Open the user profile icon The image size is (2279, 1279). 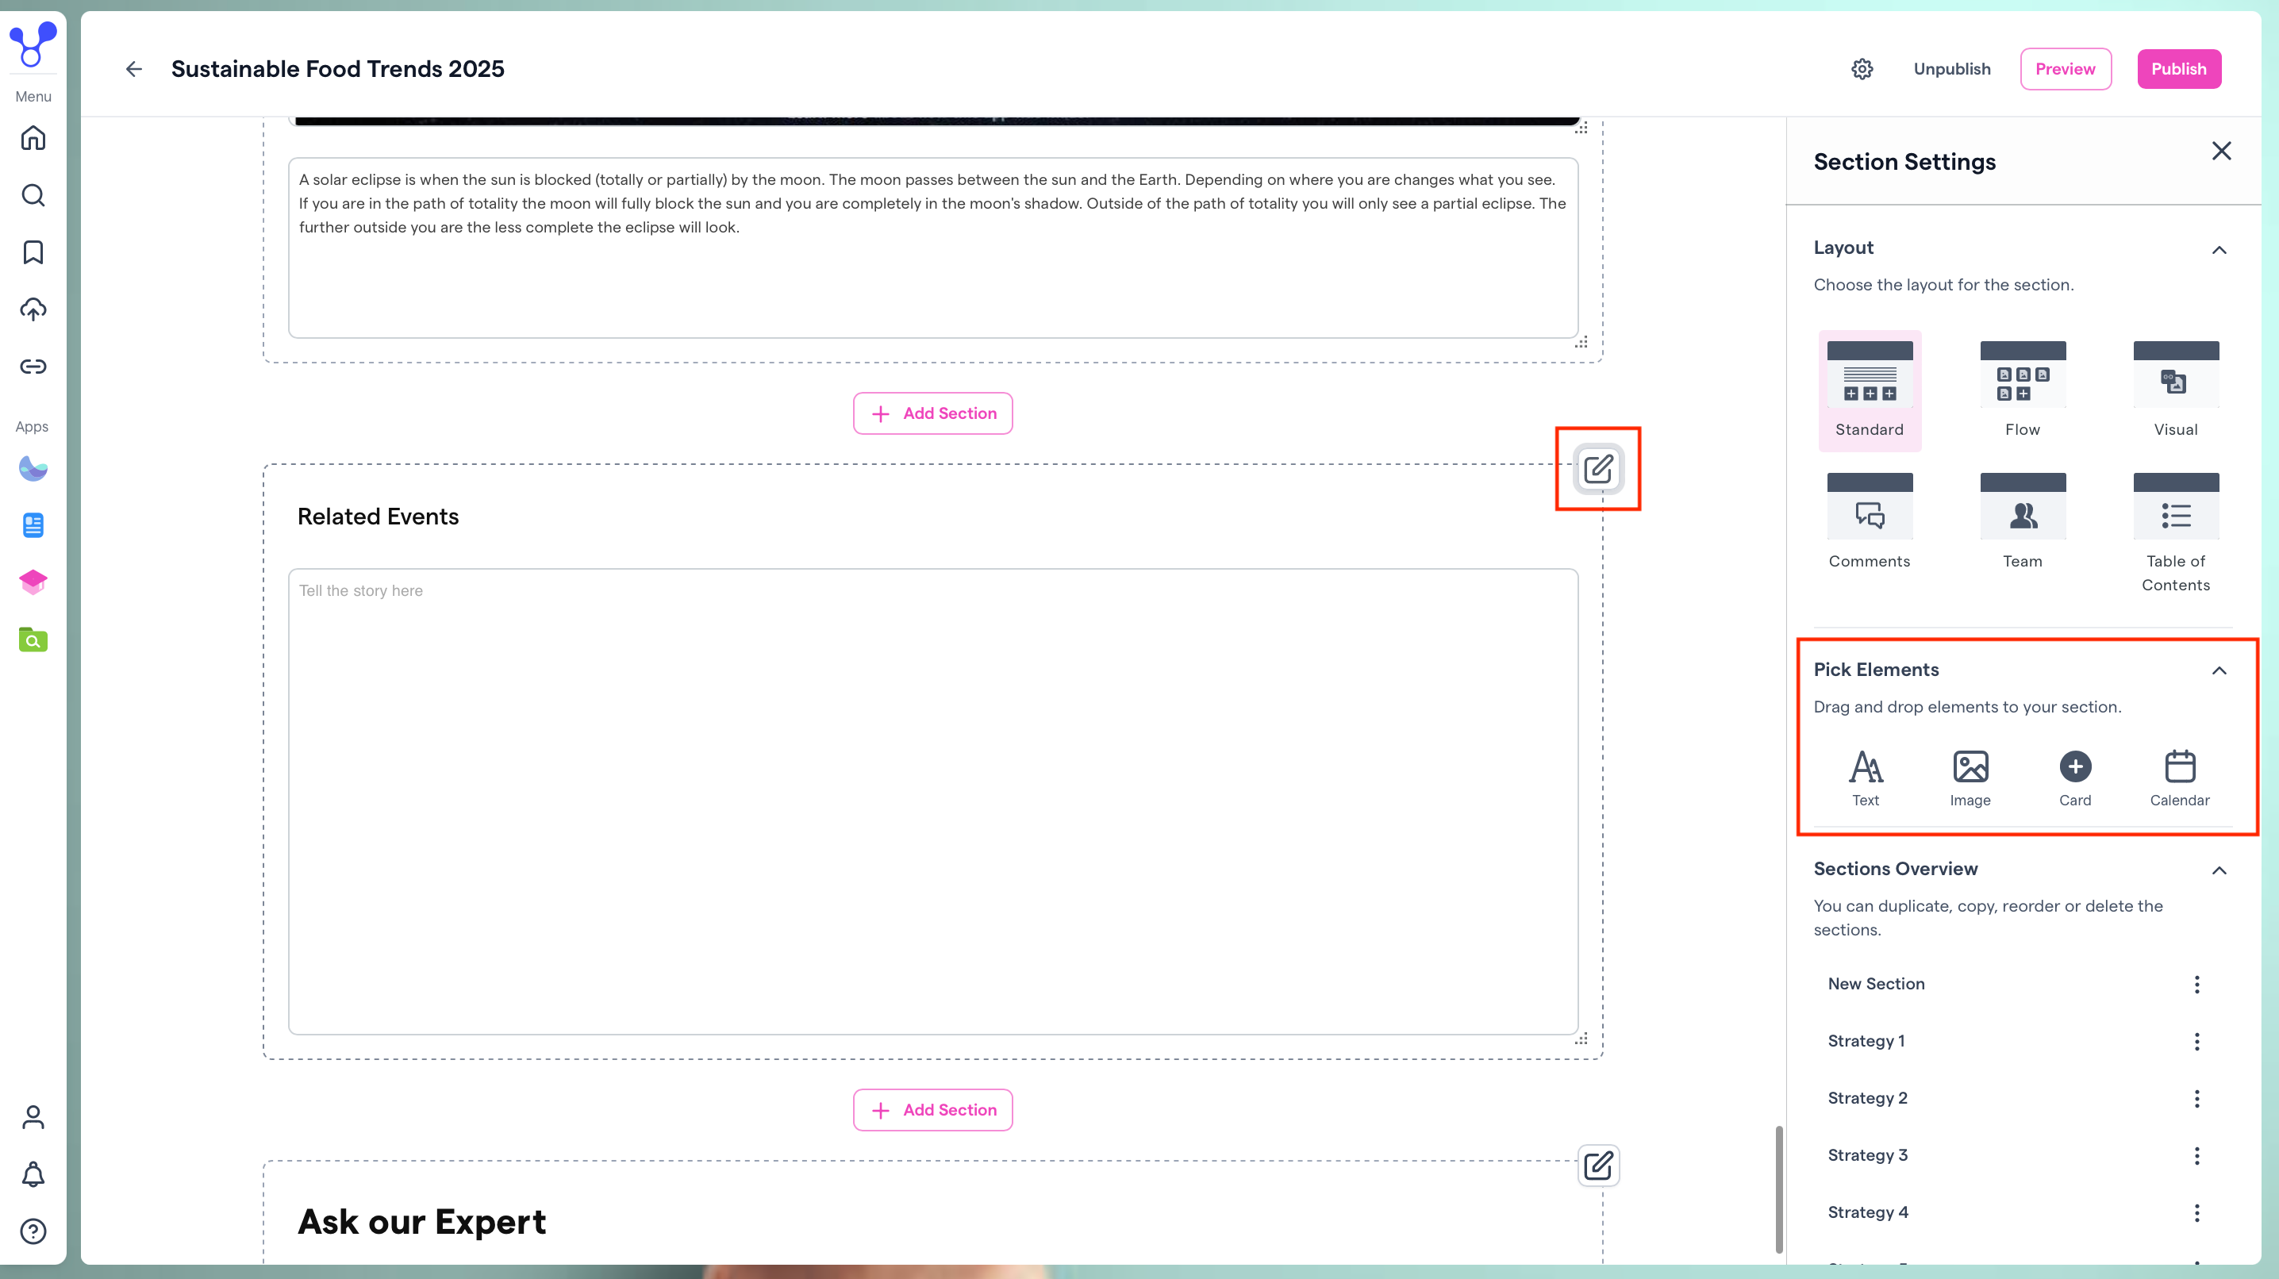tap(33, 1117)
